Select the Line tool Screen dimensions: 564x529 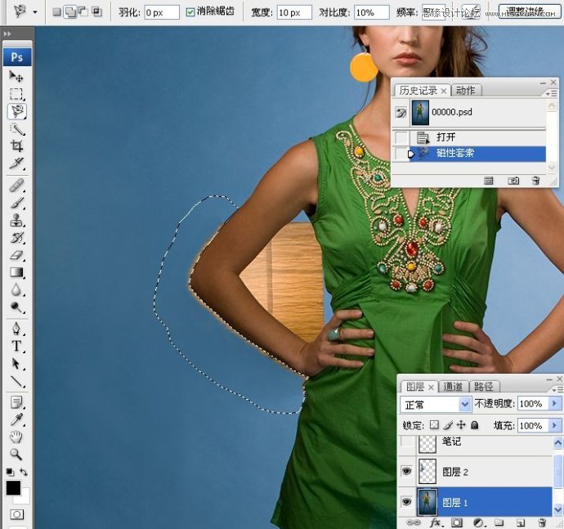[x=16, y=381]
